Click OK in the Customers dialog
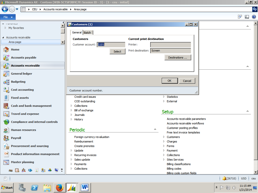 (x=170, y=81)
